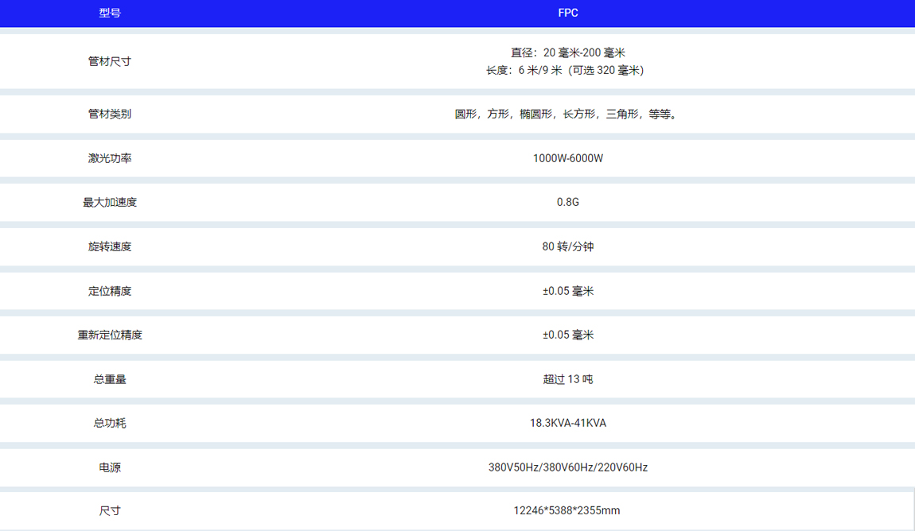Click the 80 转/分钟 rotation speed value
This screenshot has height=531, width=915.
click(x=567, y=246)
